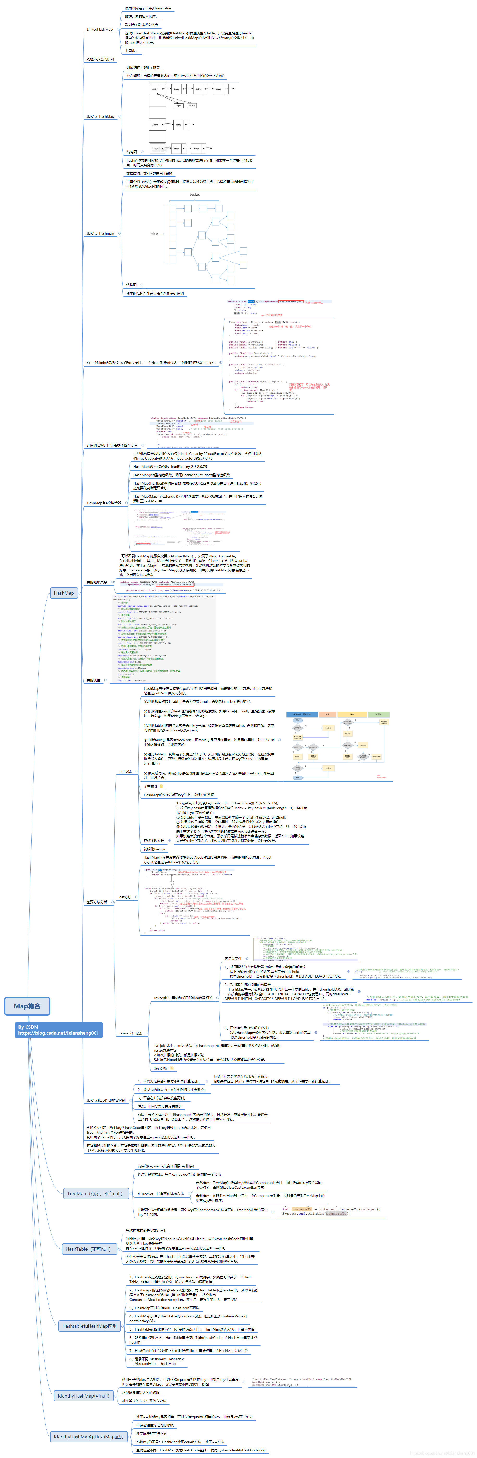Collapse the JDK1.7和JDK1.8扩容区别 branch toggle
This screenshot has height=1458, width=477.
131,1101
